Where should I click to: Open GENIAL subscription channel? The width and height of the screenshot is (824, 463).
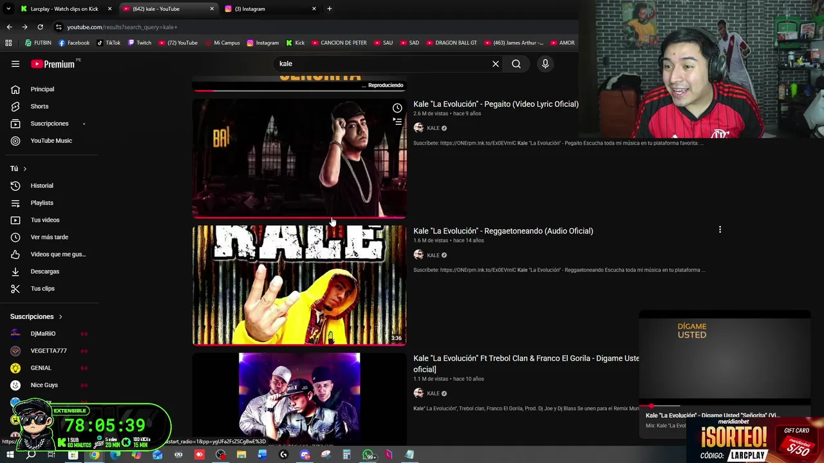[49, 368]
